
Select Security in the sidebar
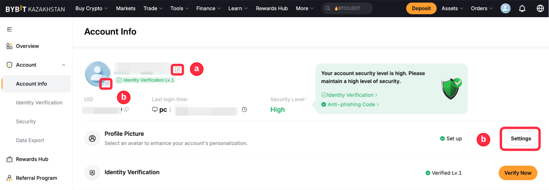26,122
